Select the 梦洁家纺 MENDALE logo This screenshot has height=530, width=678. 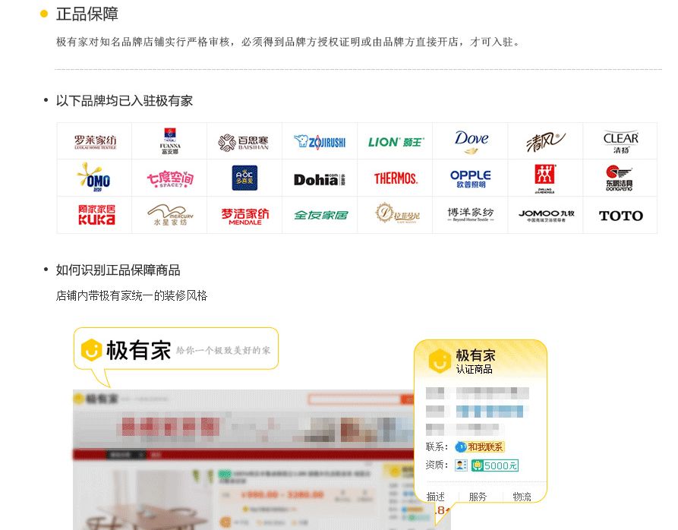pyautogui.click(x=244, y=216)
